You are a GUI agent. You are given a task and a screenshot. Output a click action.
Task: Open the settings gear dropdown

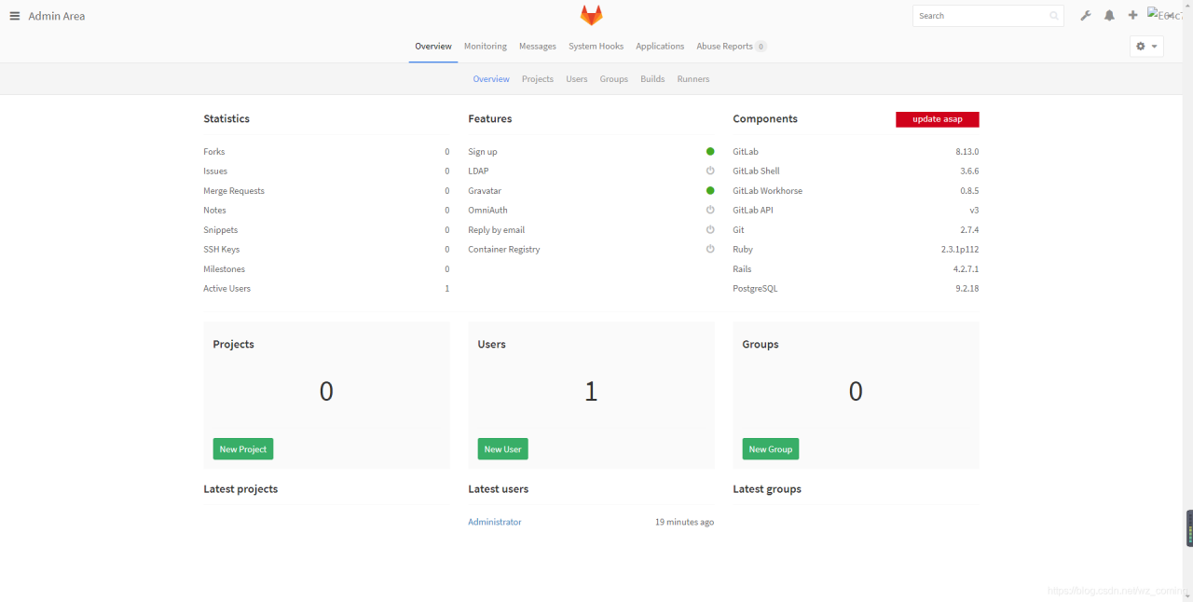(x=1146, y=46)
